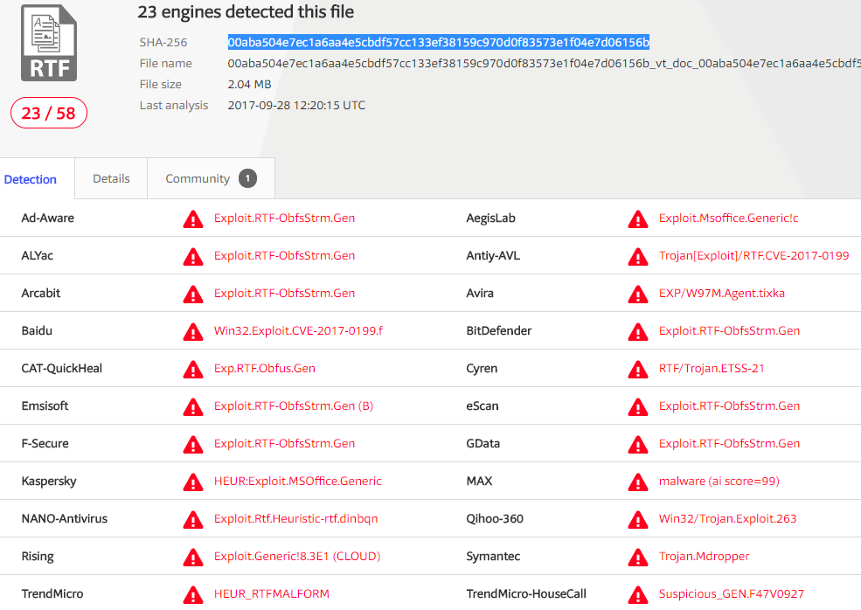861x610 pixels.
Task: Click the long file name value
Action: 542,63
